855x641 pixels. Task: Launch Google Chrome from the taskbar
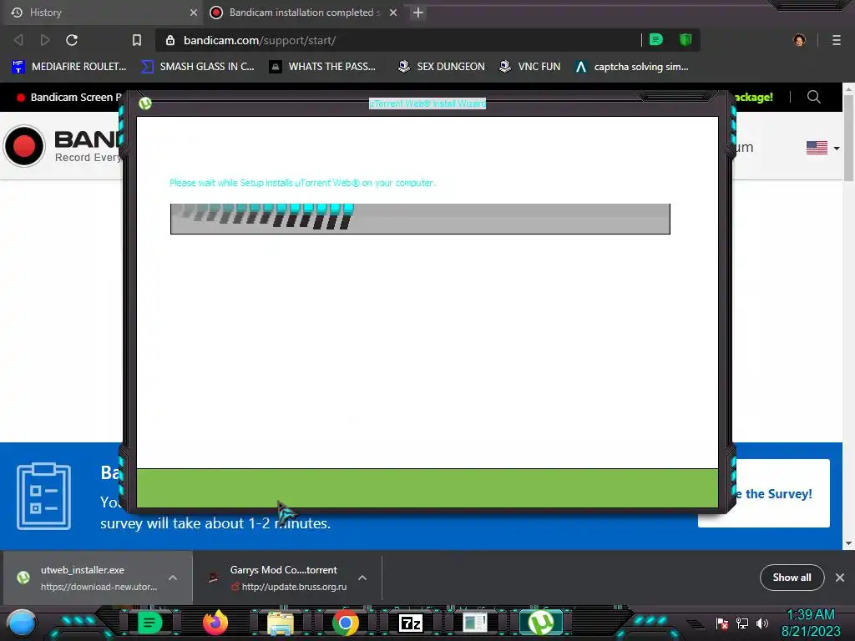[345, 623]
